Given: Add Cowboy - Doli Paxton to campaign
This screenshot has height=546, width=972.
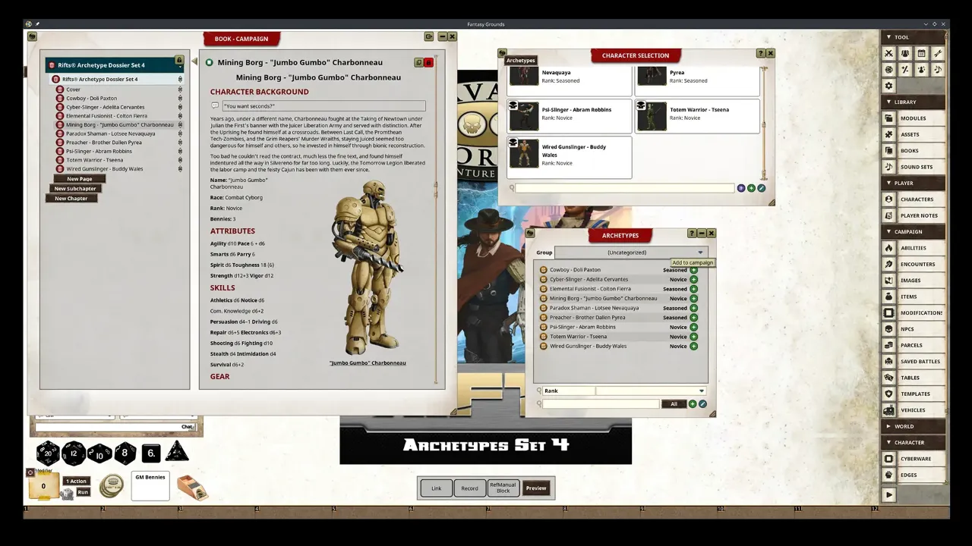Looking at the screenshot, I should (693, 270).
